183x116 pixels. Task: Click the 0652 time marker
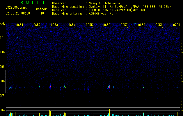pyautogui.click(x=37, y=25)
